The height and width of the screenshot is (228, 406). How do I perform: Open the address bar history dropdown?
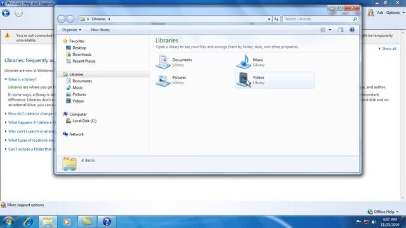[269, 19]
